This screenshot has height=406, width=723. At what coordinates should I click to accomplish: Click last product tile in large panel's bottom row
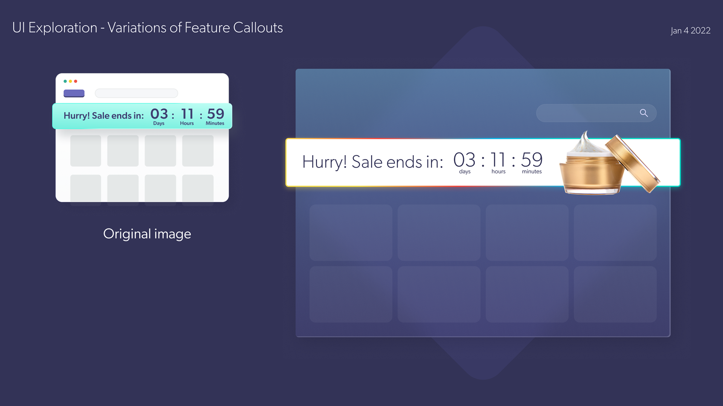(x=615, y=294)
